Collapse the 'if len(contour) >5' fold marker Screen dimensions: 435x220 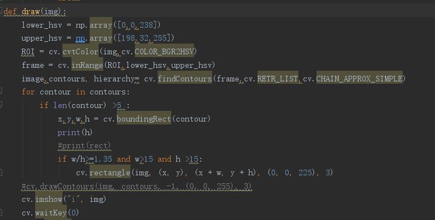click(x=1, y=105)
